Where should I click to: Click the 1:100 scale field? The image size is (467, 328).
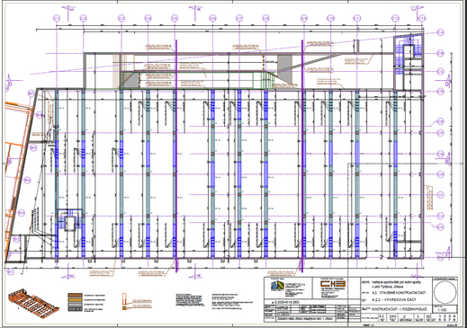pyautogui.click(x=445, y=309)
